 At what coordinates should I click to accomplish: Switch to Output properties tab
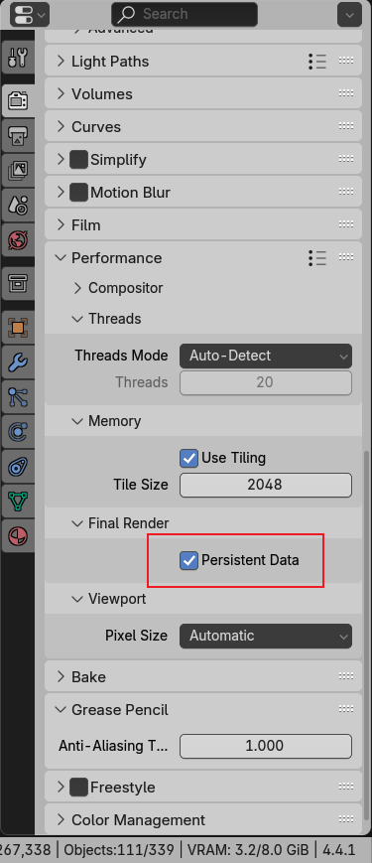click(18, 135)
